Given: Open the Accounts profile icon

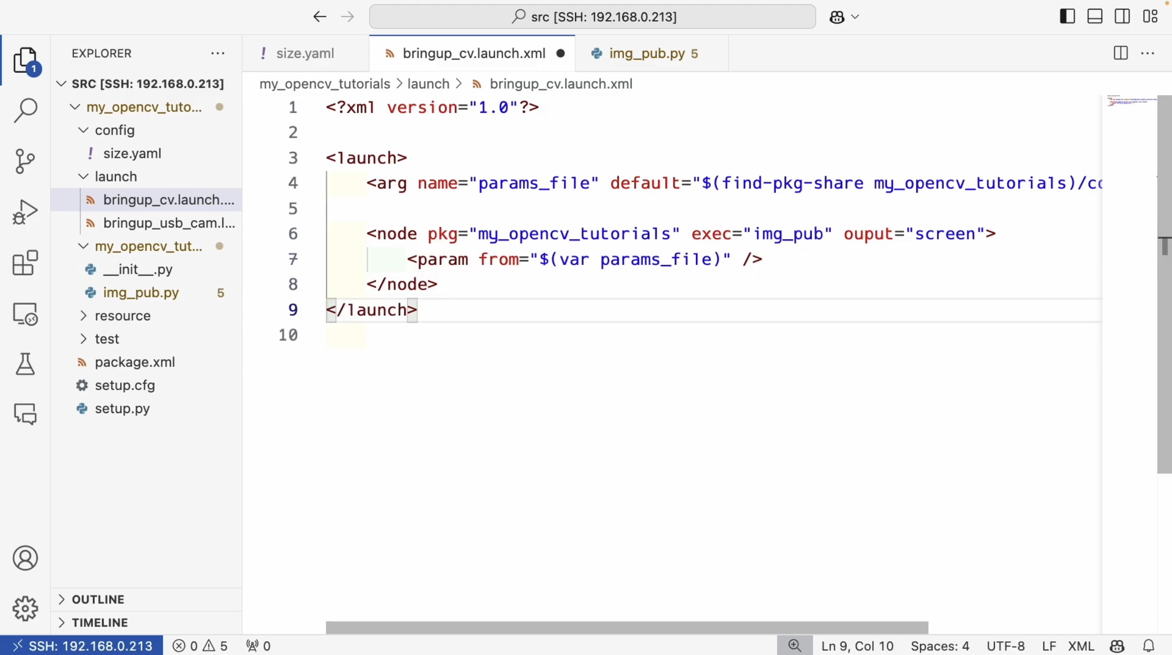Looking at the screenshot, I should 25,558.
